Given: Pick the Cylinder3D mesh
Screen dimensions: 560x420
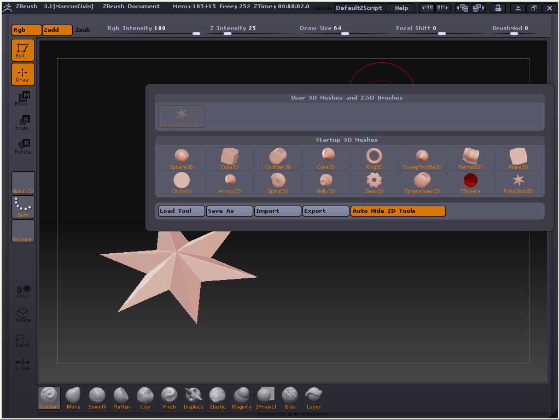Looking at the screenshot, I should [x=278, y=159].
